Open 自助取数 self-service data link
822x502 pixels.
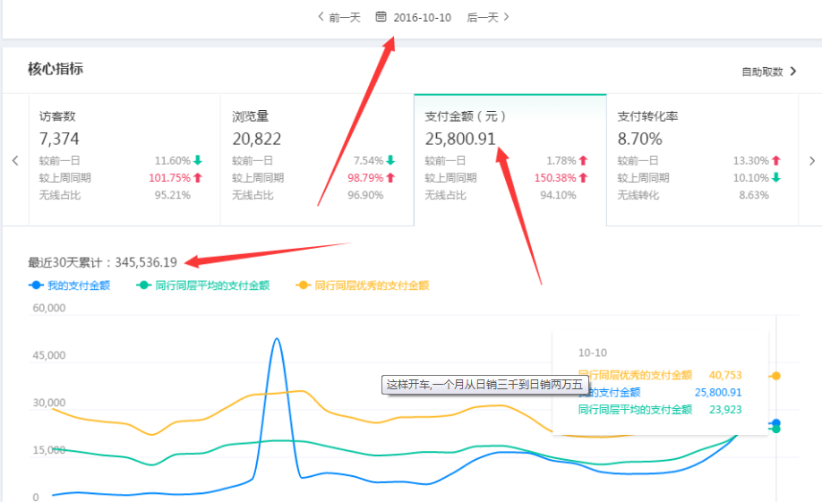[762, 72]
